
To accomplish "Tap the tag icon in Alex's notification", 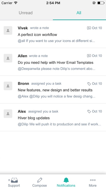I will click(89, 111).
